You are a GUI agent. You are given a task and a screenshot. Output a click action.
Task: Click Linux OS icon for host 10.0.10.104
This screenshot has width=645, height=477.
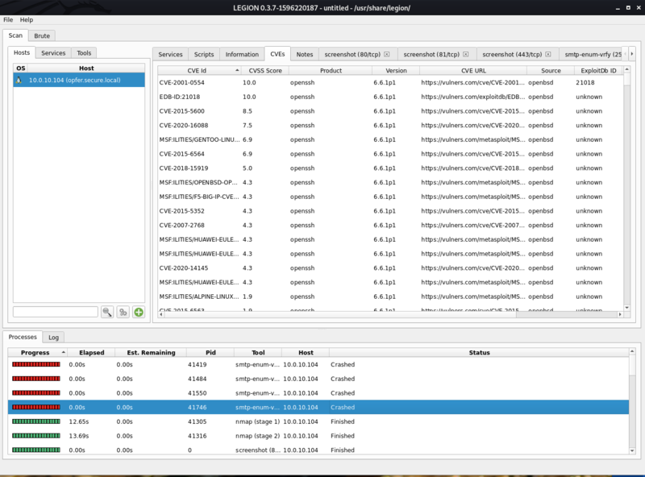(20, 81)
